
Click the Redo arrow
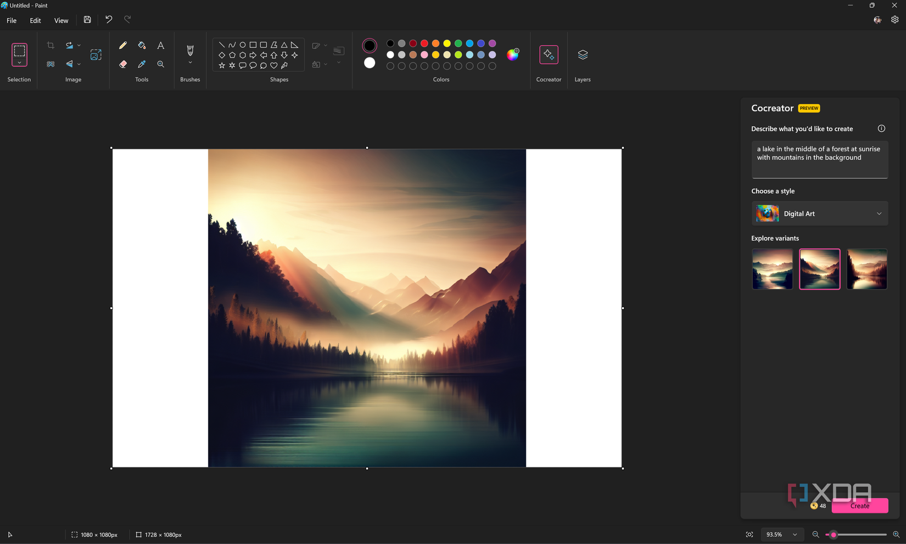127,20
